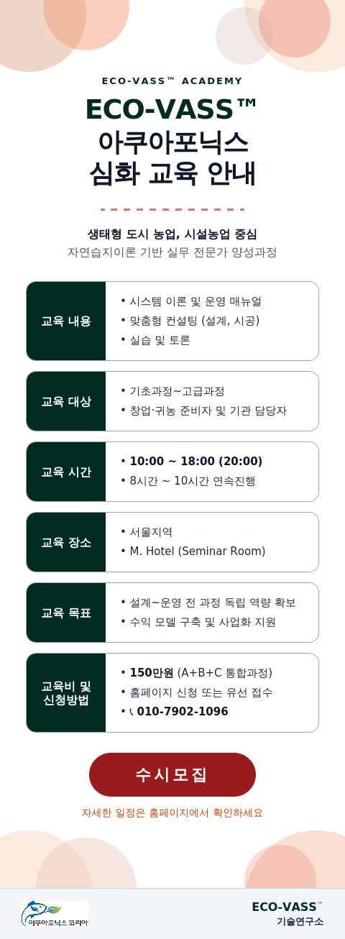Select the 교육 시간 label block
345x939 pixels.
tap(66, 472)
